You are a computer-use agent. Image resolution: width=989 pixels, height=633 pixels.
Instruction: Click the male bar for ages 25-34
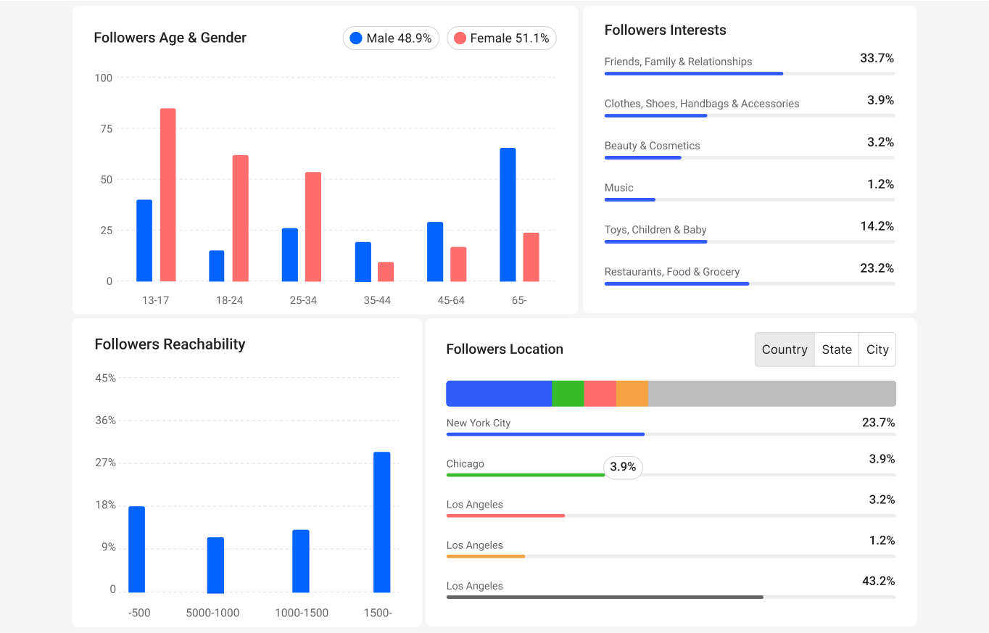290,255
